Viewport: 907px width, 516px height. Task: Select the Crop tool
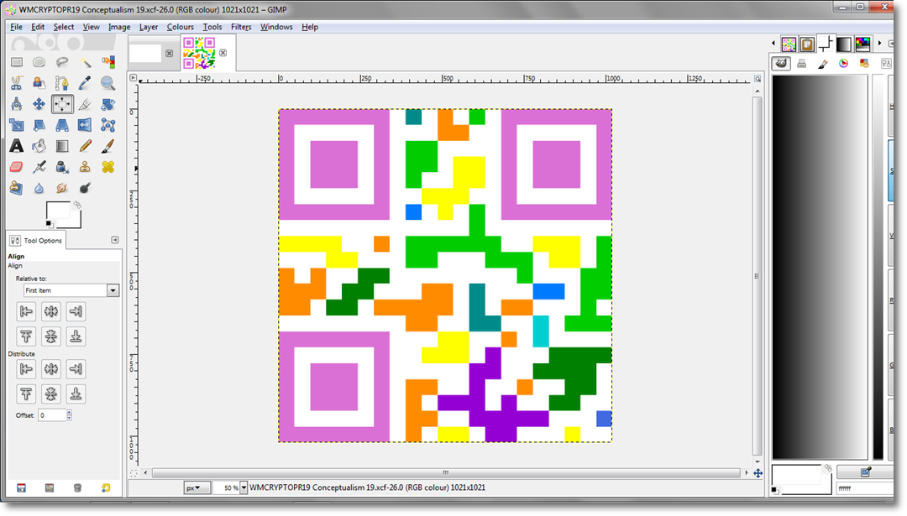85,104
